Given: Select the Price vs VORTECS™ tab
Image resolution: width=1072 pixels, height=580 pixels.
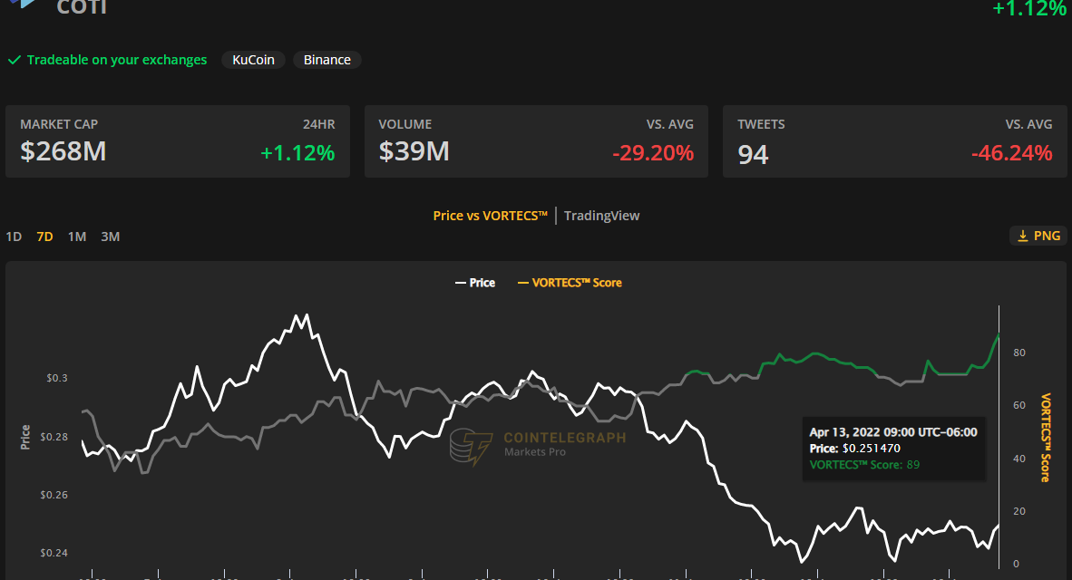Looking at the screenshot, I should pos(490,215).
